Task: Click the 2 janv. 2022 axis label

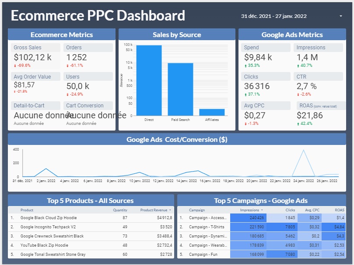Action: [x=46, y=181]
